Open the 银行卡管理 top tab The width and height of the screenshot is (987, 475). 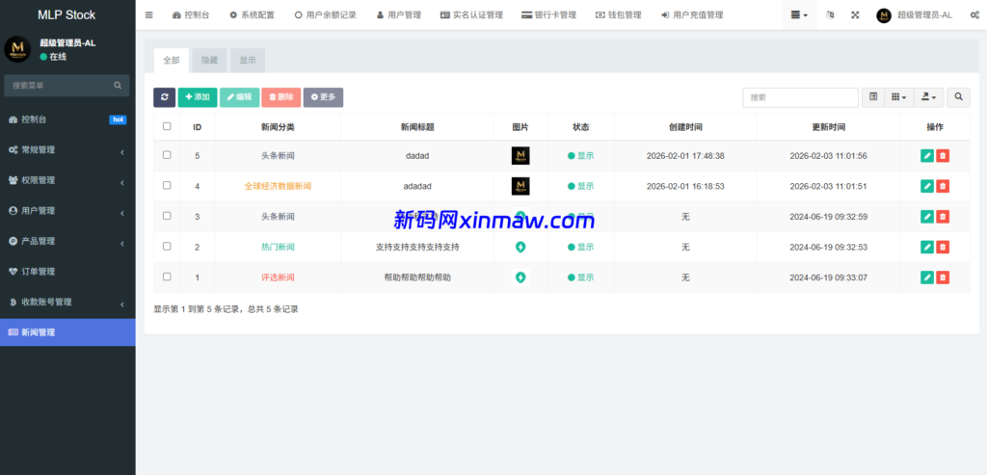coord(548,15)
